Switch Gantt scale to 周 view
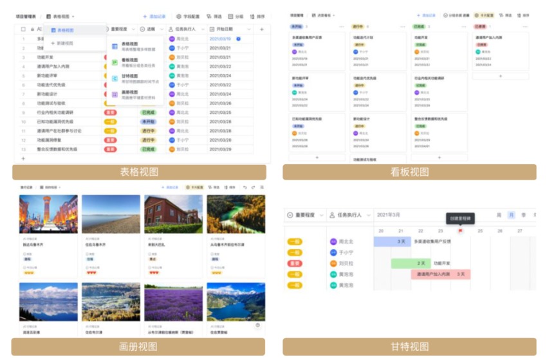The width and height of the screenshot is (556, 358). point(499,215)
